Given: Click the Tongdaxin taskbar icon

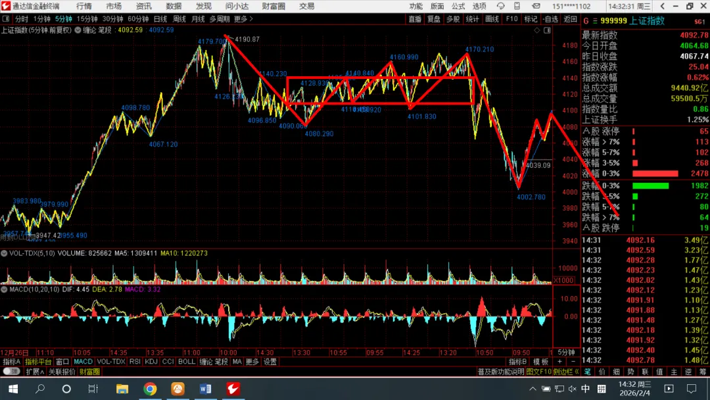Looking at the screenshot, I should (233, 389).
